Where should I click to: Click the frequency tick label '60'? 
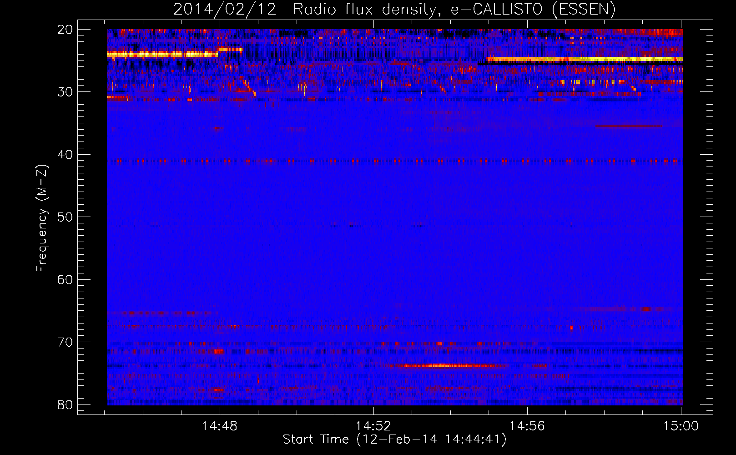66,279
